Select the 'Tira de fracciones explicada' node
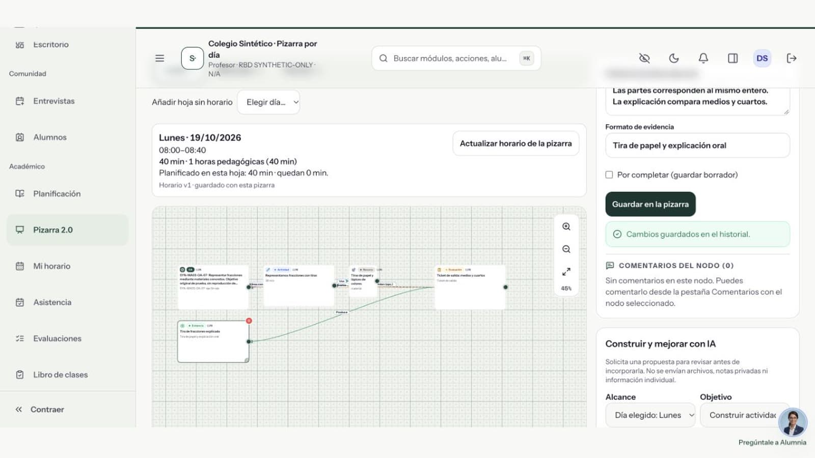The image size is (815, 458). pyautogui.click(x=213, y=341)
